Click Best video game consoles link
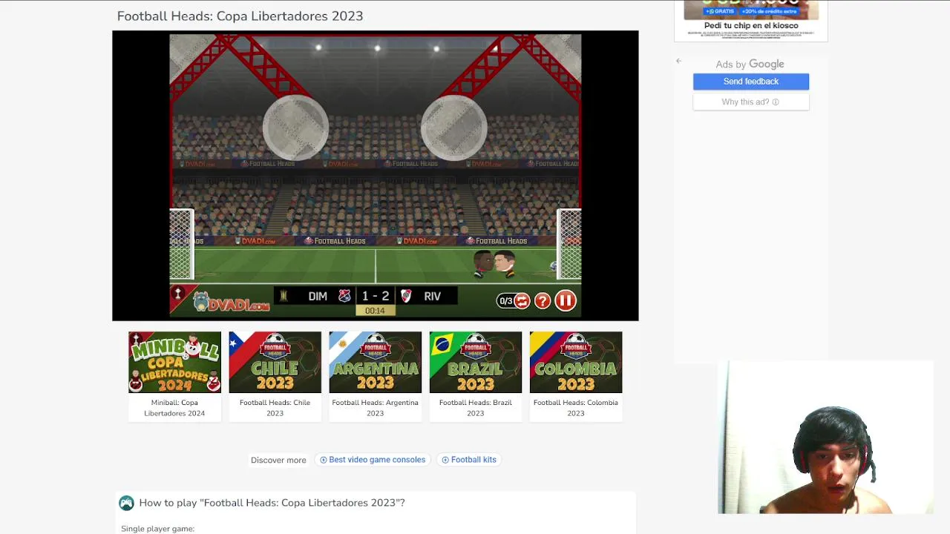950x534 pixels. pyautogui.click(x=372, y=460)
